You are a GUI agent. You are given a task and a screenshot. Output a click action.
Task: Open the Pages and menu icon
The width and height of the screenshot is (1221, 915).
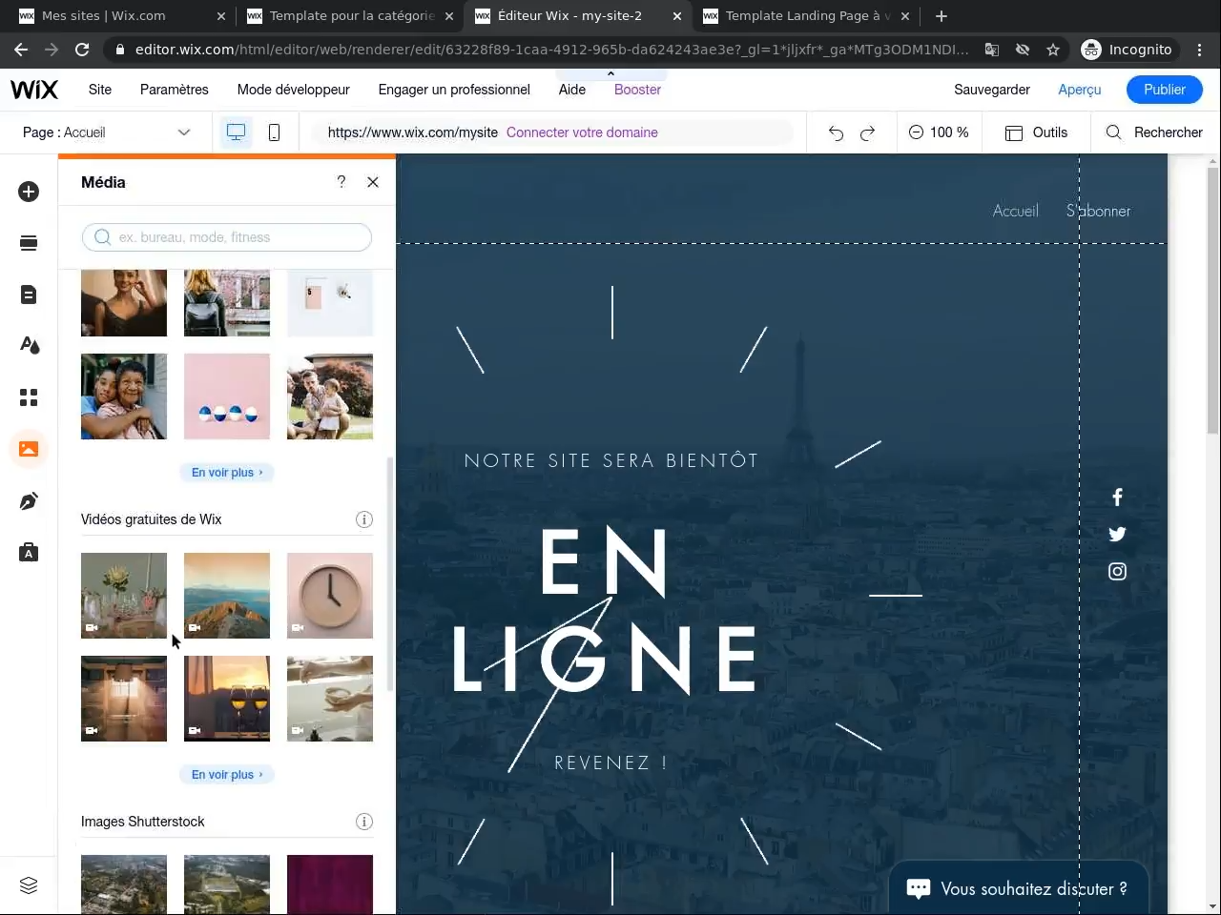29,295
